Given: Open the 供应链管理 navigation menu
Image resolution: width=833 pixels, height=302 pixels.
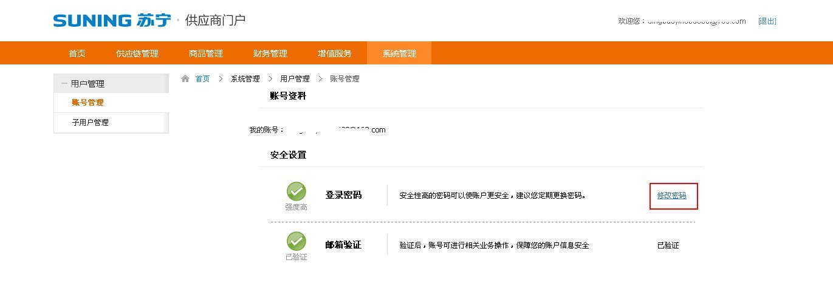Looking at the screenshot, I should pyautogui.click(x=137, y=53).
